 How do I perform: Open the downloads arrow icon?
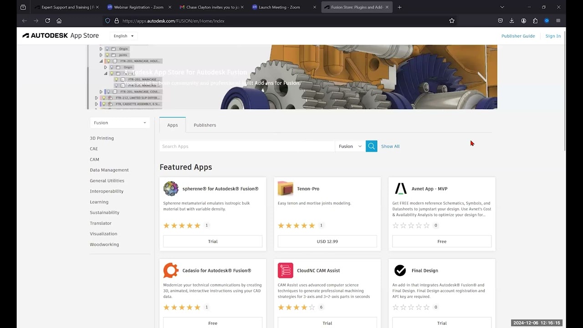click(511, 20)
